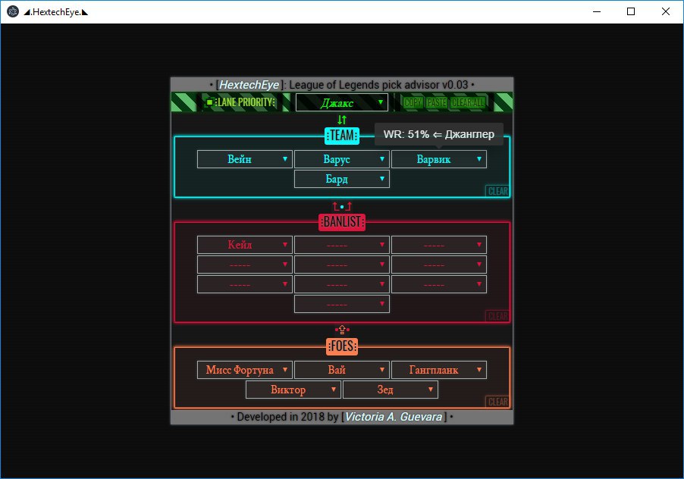Viewport: 684px width, 479px height.
Task: Open the Вейн team dropdown
Action: 245,159
